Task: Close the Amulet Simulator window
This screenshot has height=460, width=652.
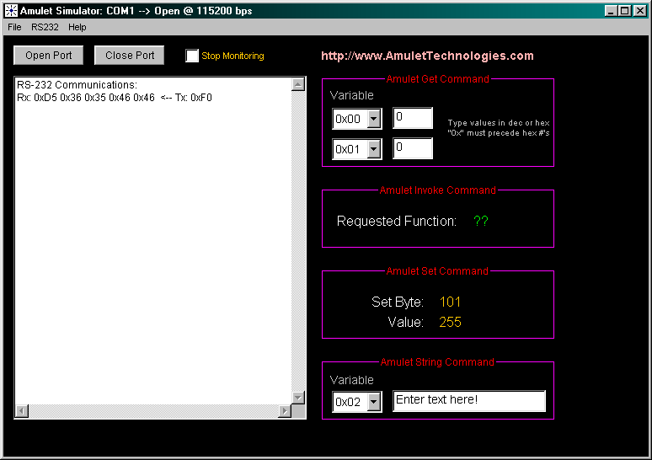Action: 640,11
